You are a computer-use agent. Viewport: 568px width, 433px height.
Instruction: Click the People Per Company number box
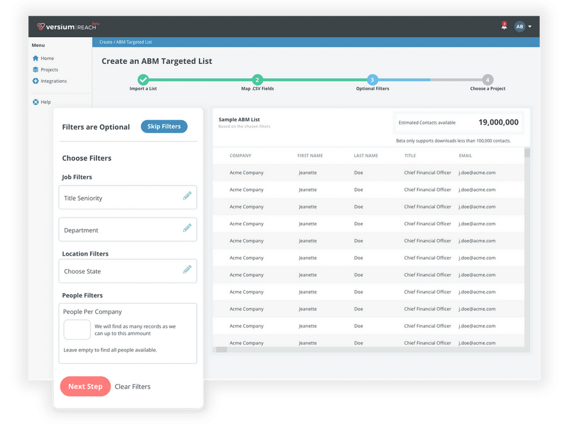click(77, 329)
